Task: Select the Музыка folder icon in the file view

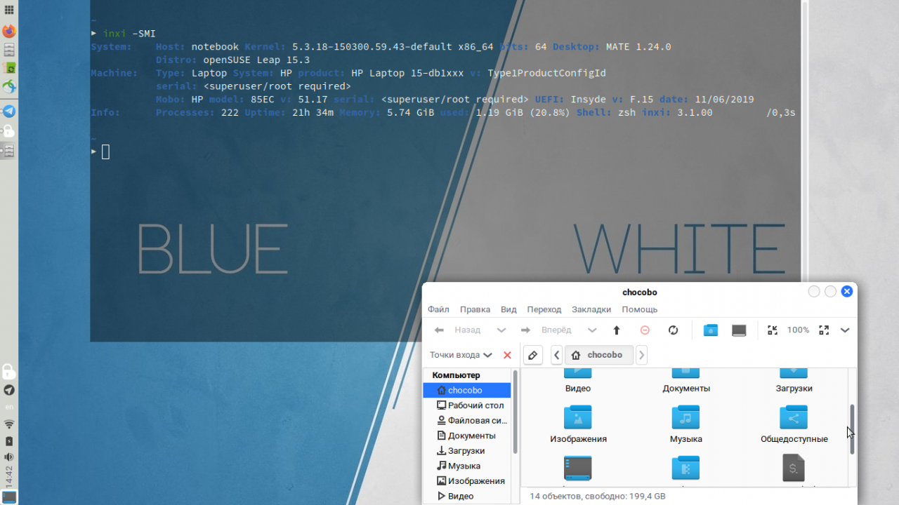Action: pyautogui.click(x=685, y=417)
